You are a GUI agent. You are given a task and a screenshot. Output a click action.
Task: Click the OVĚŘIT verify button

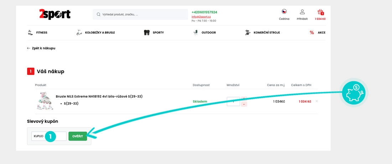click(x=78, y=136)
